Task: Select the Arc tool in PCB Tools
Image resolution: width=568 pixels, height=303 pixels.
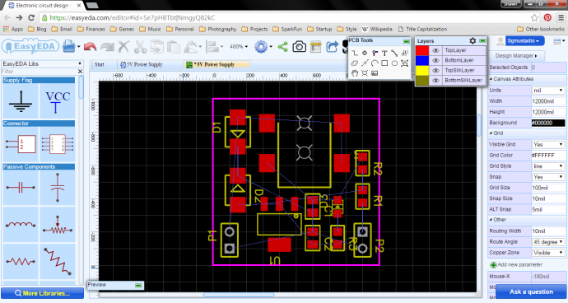Action: pos(375,63)
